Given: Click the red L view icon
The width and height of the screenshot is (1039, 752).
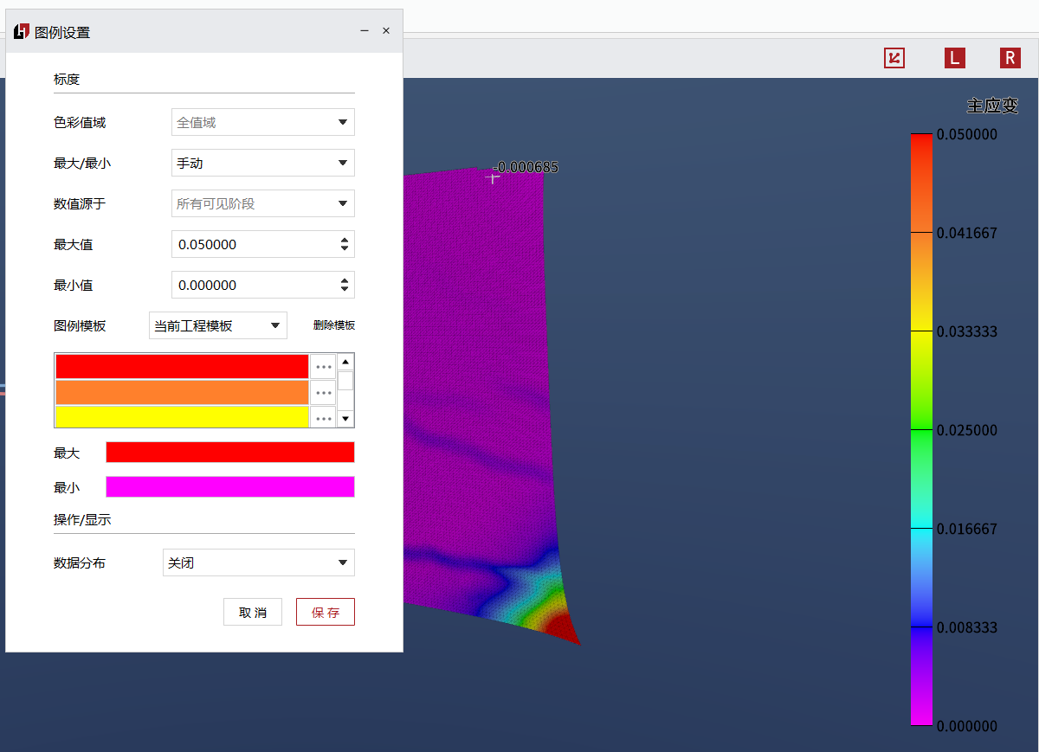Looking at the screenshot, I should click(x=953, y=58).
